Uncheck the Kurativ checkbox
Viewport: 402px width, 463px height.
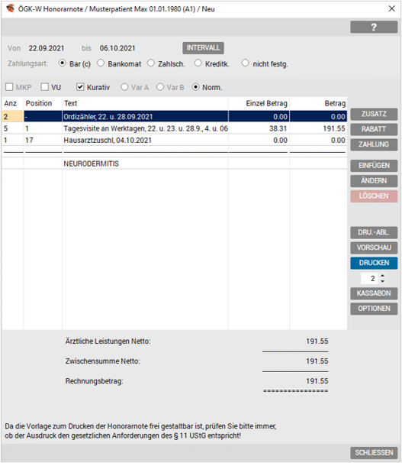(x=80, y=87)
